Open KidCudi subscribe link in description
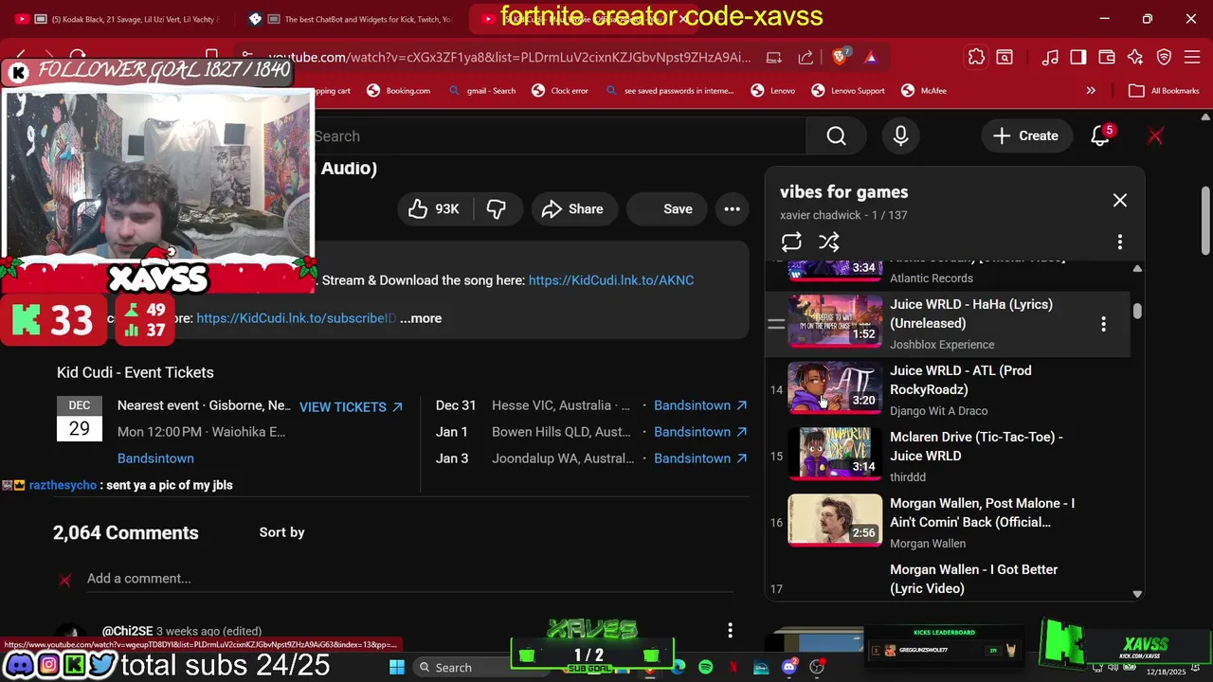The image size is (1213, 682). click(296, 318)
